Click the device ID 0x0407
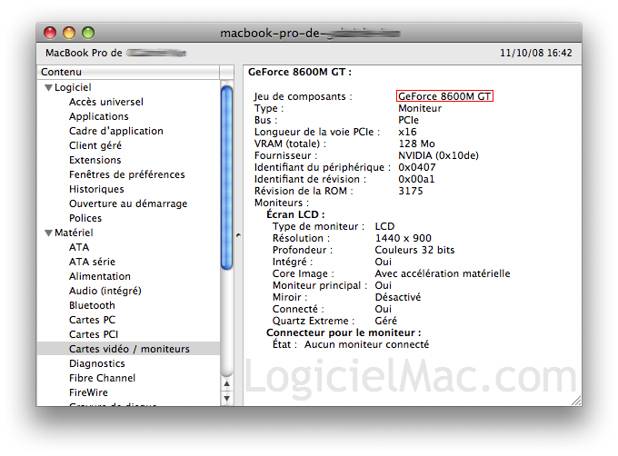 [417, 167]
